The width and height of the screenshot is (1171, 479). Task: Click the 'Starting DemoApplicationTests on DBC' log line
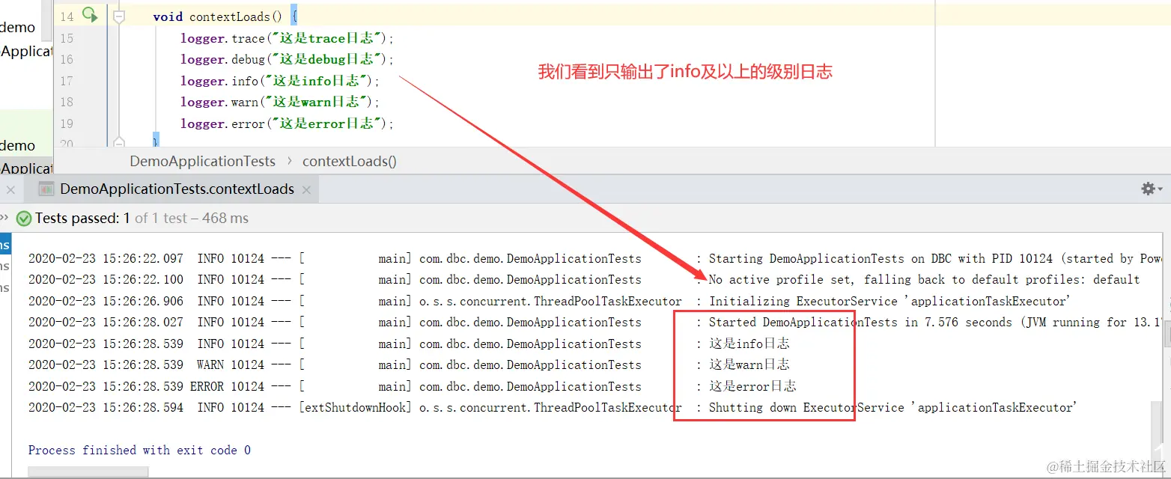click(x=595, y=258)
